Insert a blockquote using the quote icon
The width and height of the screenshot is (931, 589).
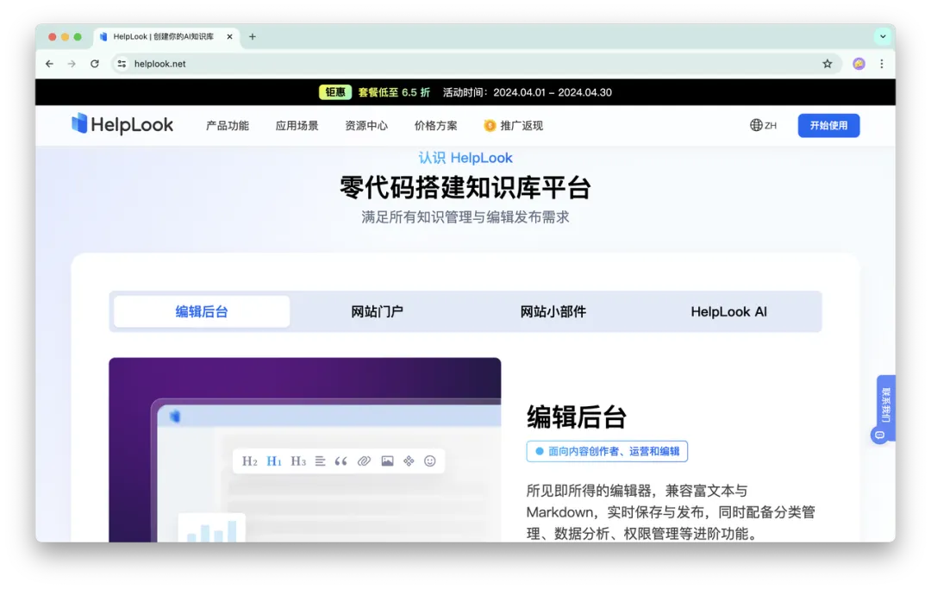(x=341, y=461)
